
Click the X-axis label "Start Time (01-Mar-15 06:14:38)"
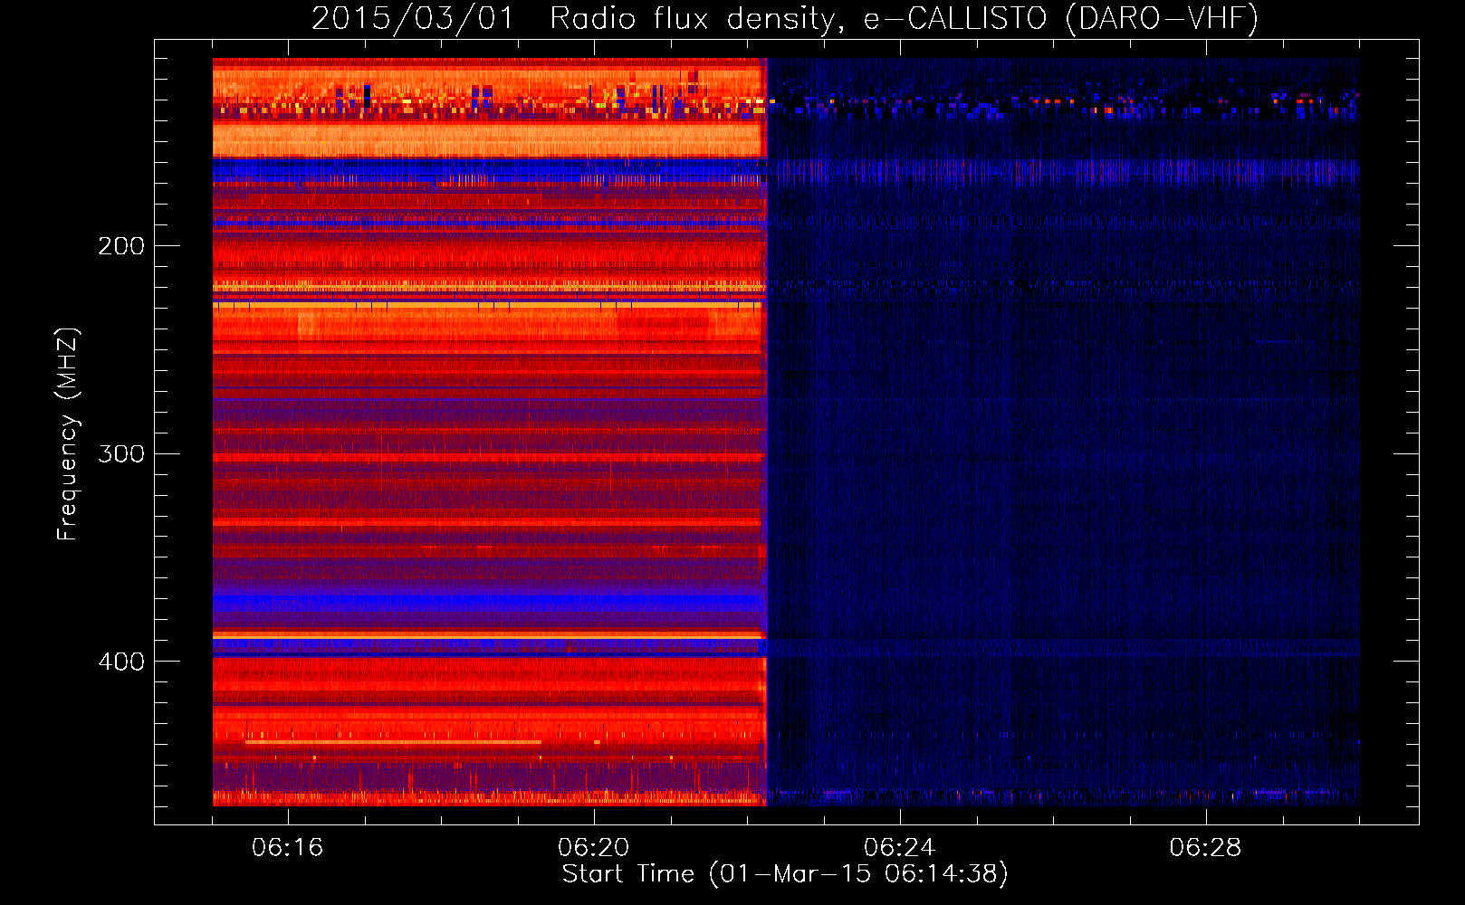[x=785, y=874]
